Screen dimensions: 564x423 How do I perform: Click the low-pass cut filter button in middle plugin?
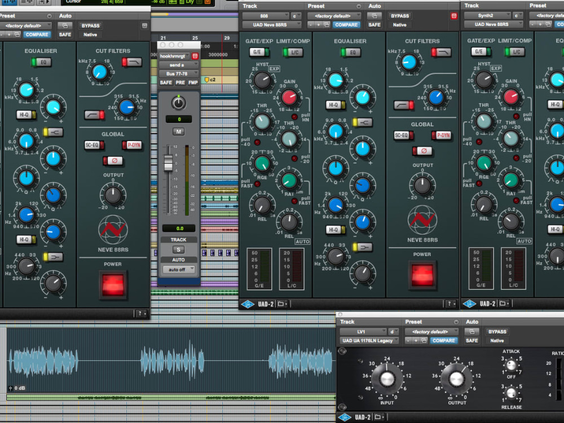pos(442,52)
